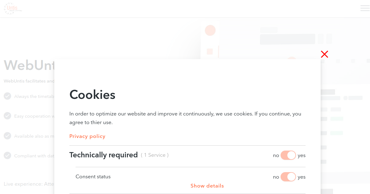Toggle the Technically required switch
The height and width of the screenshot is (194, 370).
288,155
